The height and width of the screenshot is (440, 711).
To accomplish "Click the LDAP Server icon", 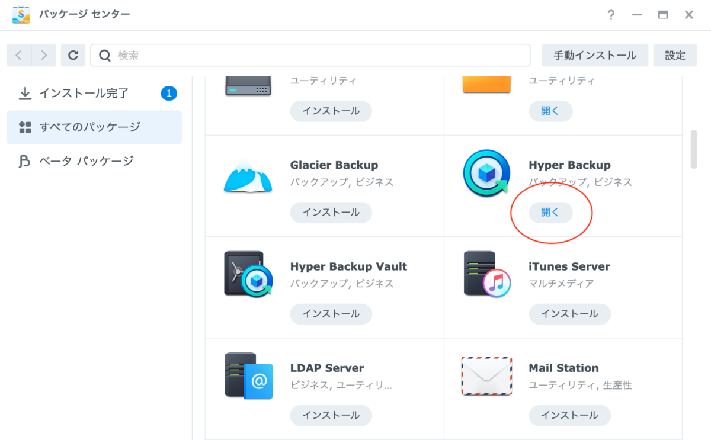I will tap(248, 375).
